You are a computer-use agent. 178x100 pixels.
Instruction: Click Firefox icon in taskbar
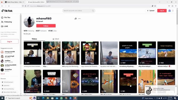(x=75, y=98)
